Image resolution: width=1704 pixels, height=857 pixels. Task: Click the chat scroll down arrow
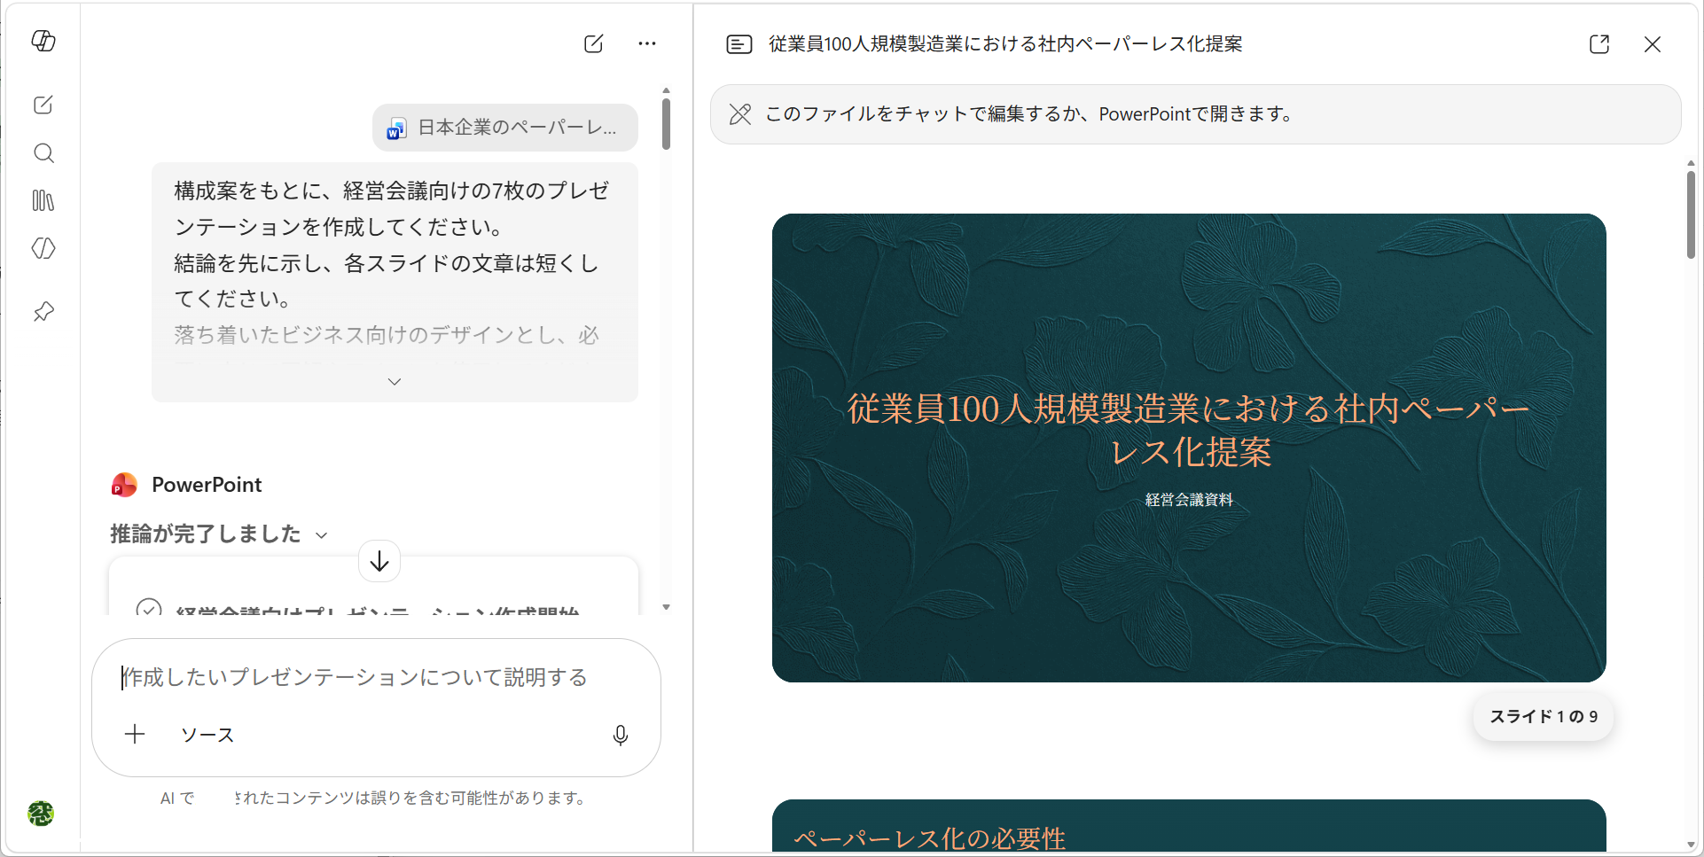[666, 608]
